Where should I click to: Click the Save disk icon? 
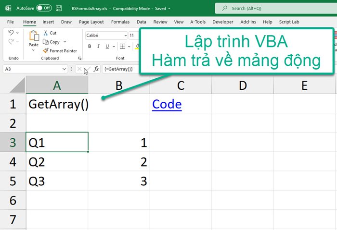(59, 8)
